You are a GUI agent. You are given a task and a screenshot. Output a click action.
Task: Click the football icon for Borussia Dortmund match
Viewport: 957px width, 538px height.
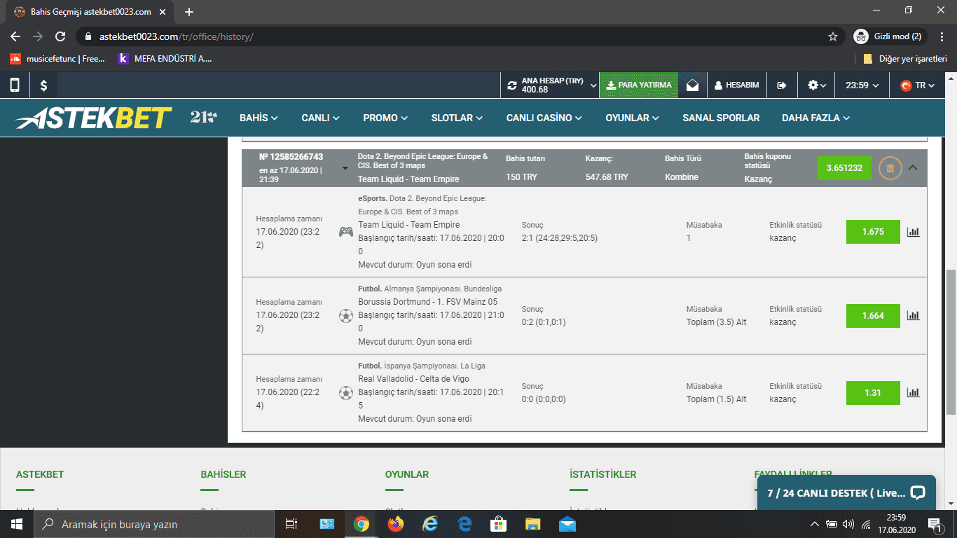(x=346, y=316)
